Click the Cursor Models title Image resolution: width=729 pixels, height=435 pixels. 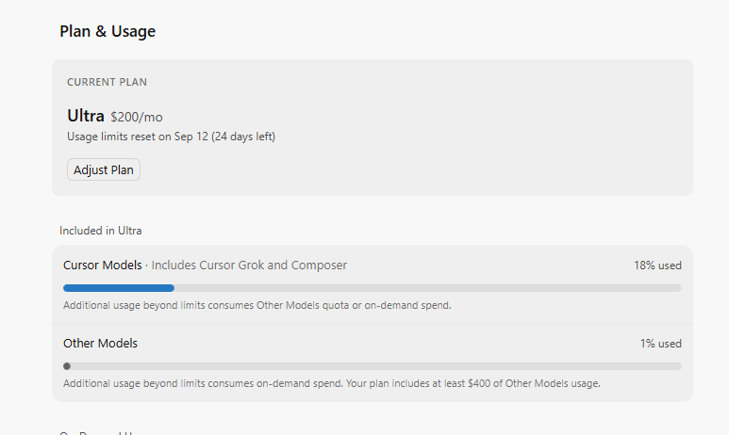[x=102, y=266]
